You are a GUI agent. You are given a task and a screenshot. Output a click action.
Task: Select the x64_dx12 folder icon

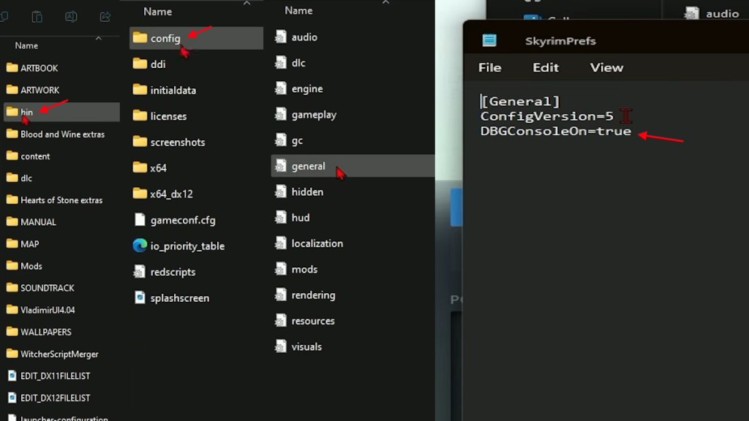coord(140,193)
